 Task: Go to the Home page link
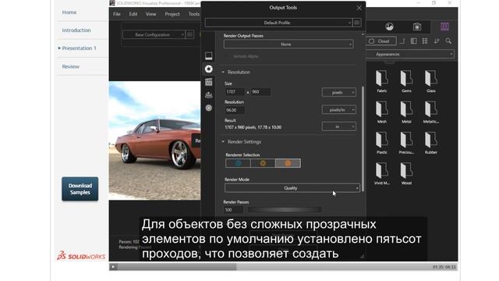[x=69, y=12]
